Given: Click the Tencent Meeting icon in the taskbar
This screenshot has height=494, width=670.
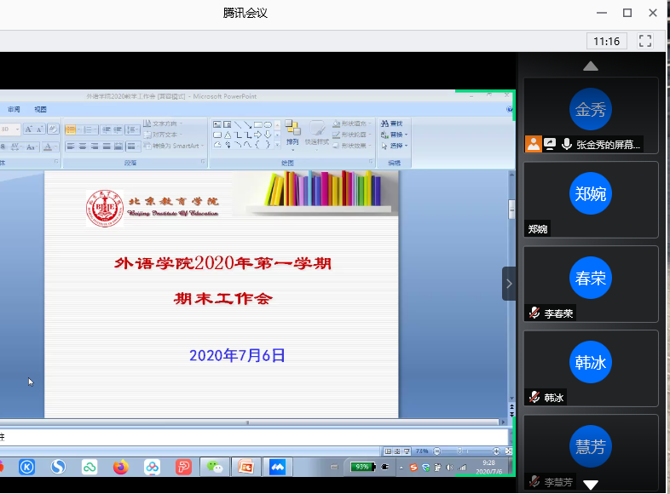Looking at the screenshot, I should (277, 467).
